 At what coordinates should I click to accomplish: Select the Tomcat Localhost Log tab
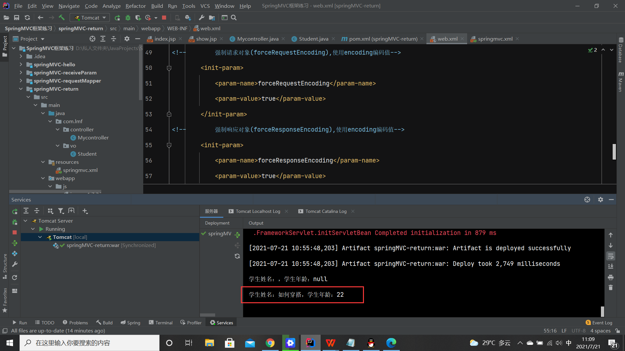point(257,211)
